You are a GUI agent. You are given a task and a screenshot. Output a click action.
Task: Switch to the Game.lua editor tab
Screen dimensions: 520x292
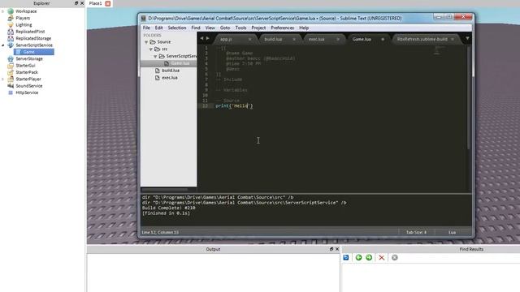(362, 39)
